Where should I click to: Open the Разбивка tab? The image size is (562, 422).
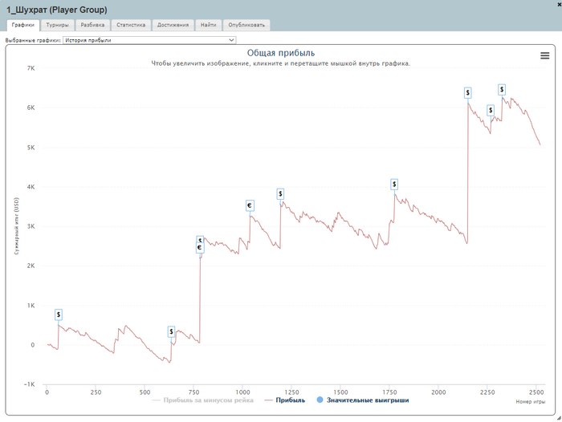[92, 25]
